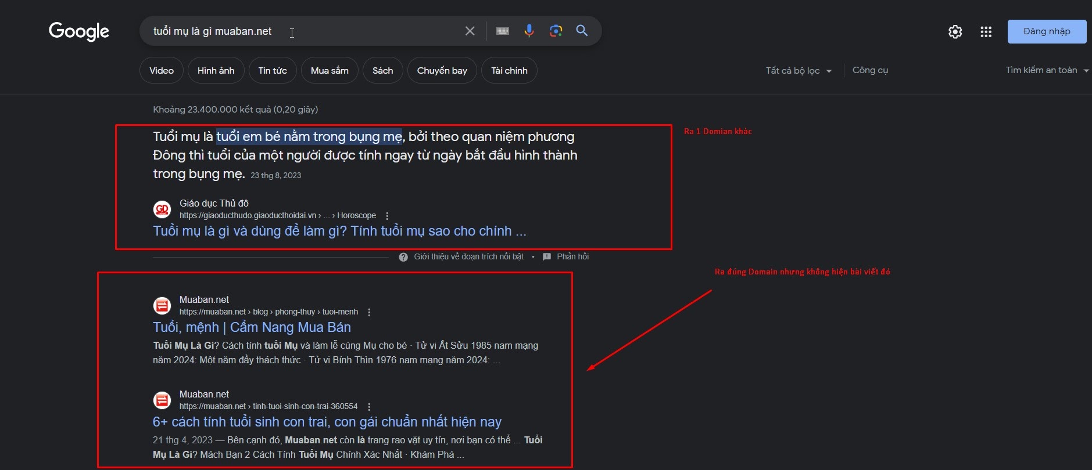
Task: Open Google Lens image search
Action: click(556, 31)
